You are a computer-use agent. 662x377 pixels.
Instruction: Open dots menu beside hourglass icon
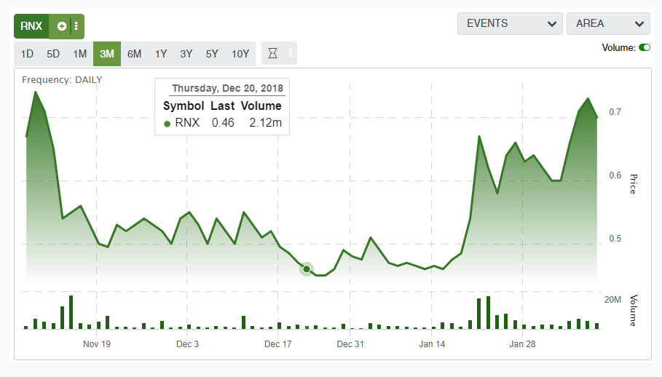(x=291, y=53)
